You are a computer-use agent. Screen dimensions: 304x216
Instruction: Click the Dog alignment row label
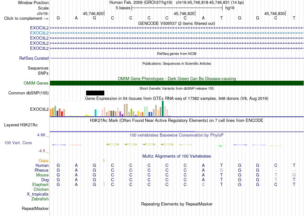point(45,180)
